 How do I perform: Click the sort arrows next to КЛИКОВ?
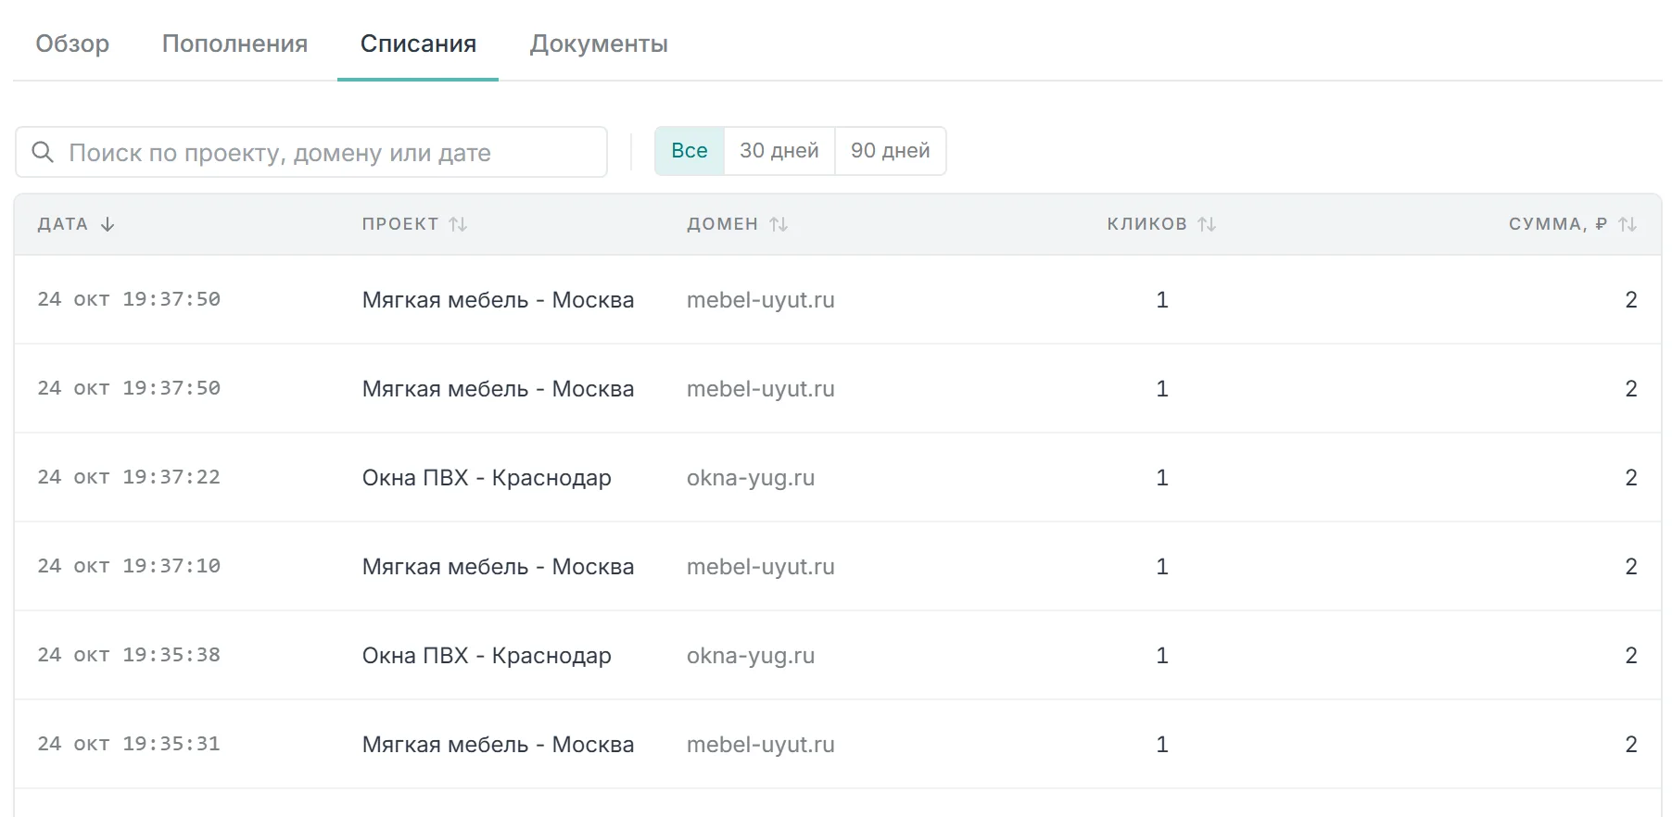(1207, 224)
